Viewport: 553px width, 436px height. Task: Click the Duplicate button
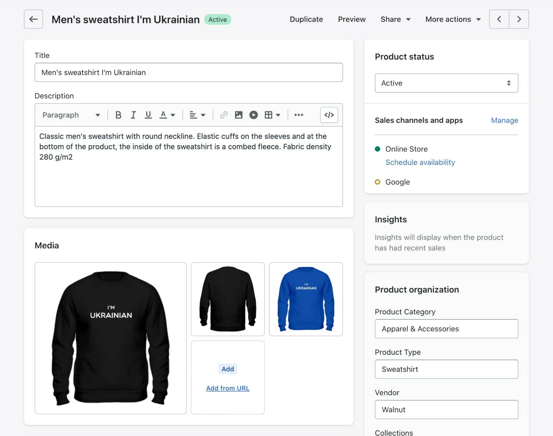[x=306, y=19]
